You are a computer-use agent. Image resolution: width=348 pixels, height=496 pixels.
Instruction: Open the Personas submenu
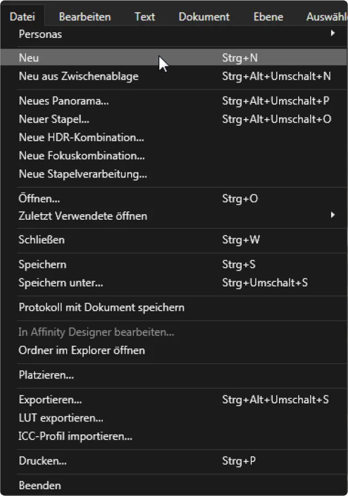tap(40, 34)
